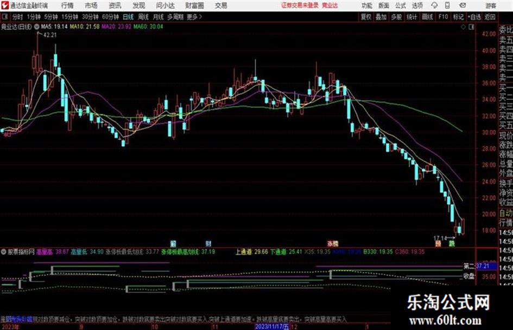This screenshot has width=513, height=330.
Task: Click the 收盘 label in sub-chart
Action: (x=469, y=276)
